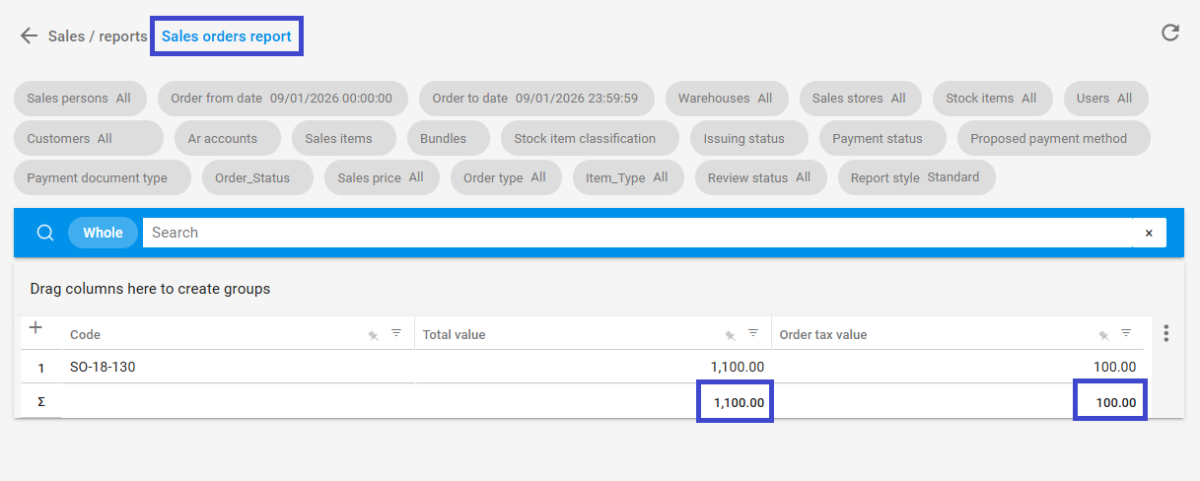
Task: Open the Sales persons filter chip
Action: 80,99
